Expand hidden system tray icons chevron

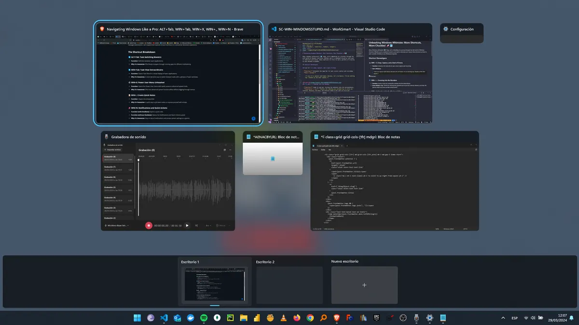coord(503,318)
